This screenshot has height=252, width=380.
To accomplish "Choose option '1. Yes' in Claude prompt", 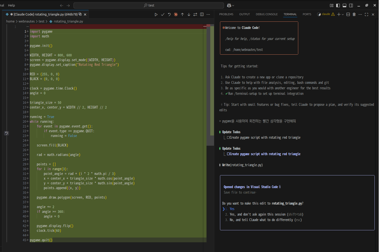I will (230, 209).
